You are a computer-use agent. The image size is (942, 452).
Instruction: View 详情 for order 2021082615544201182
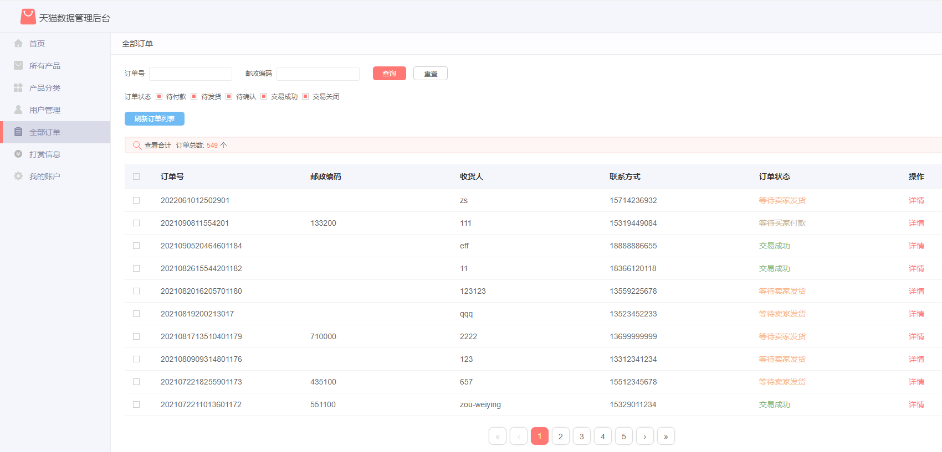[917, 268]
